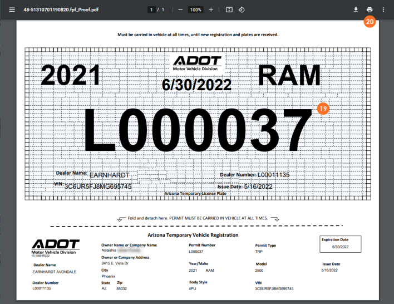Select the year 2021 on plate
Screen dimensions: 394x304
click(71, 75)
